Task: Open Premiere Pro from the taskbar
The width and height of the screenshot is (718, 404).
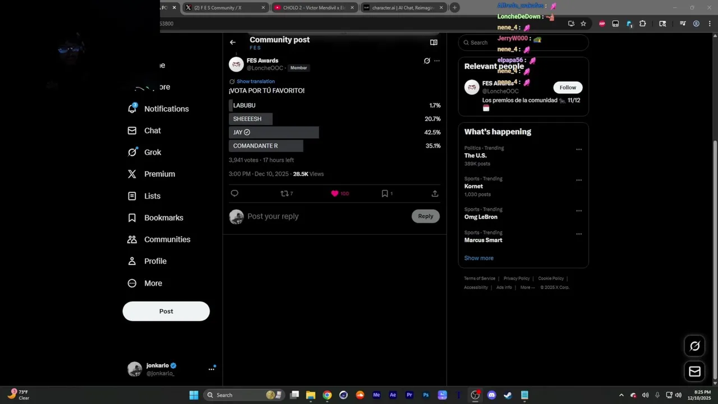Action: pyautogui.click(x=409, y=395)
